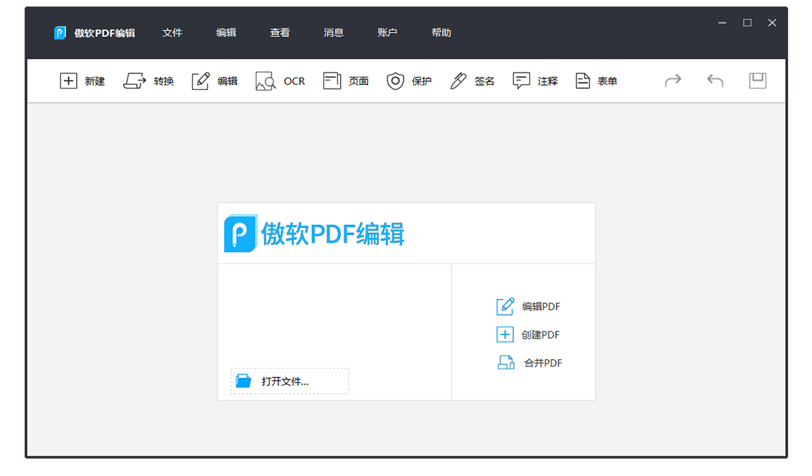The image size is (812, 476).
Task: Click the 合并PDF merge icon
Action: [506, 363]
